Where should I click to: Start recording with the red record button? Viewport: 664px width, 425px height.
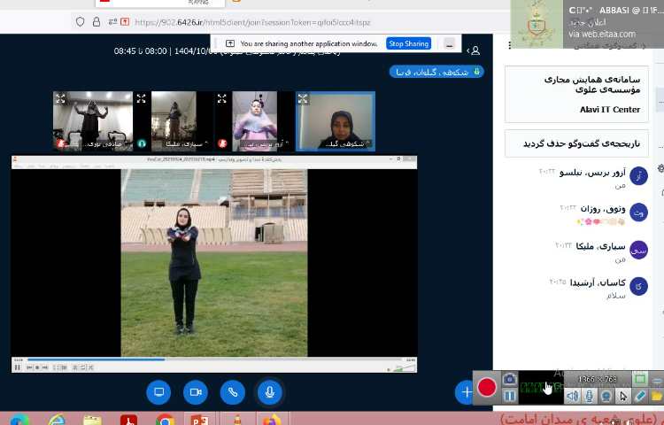(x=487, y=387)
